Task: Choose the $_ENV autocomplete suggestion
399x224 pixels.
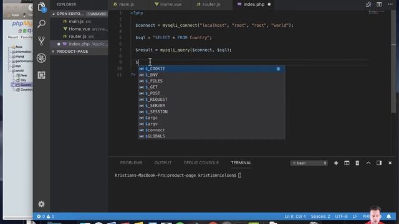Action: click(211, 75)
